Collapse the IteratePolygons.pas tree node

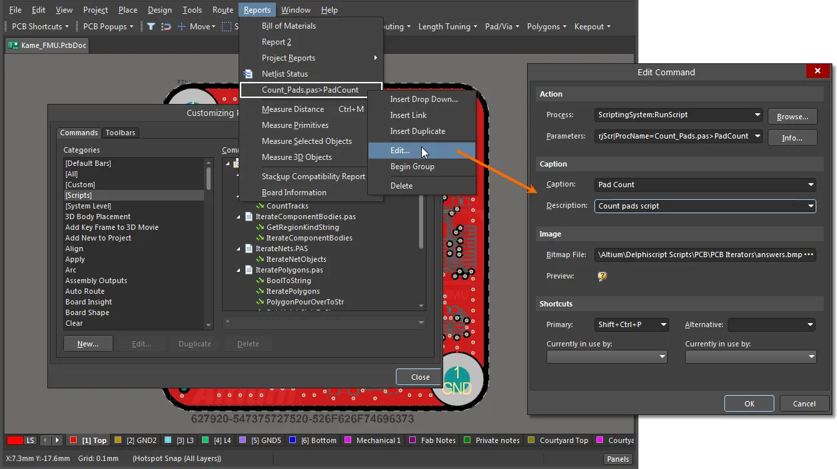[239, 270]
